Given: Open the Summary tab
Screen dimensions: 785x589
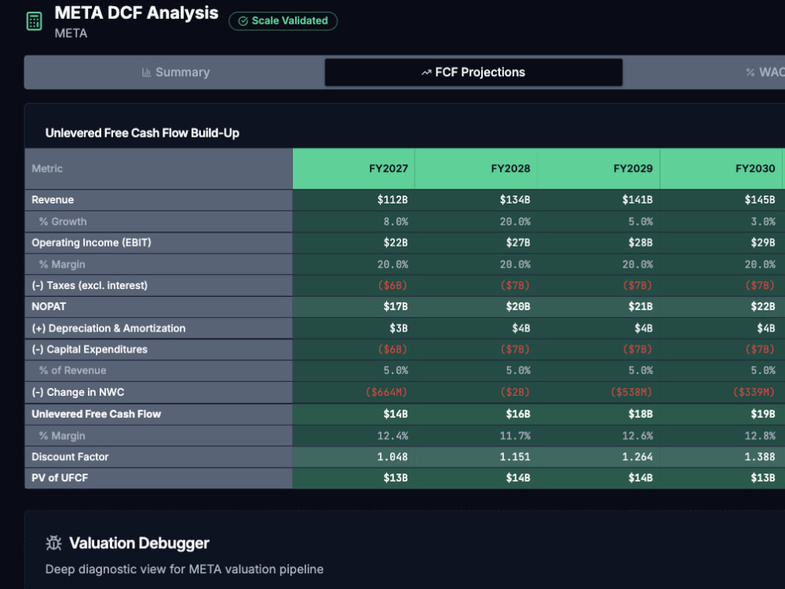Looking at the screenshot, I should (x=175, y=72).
